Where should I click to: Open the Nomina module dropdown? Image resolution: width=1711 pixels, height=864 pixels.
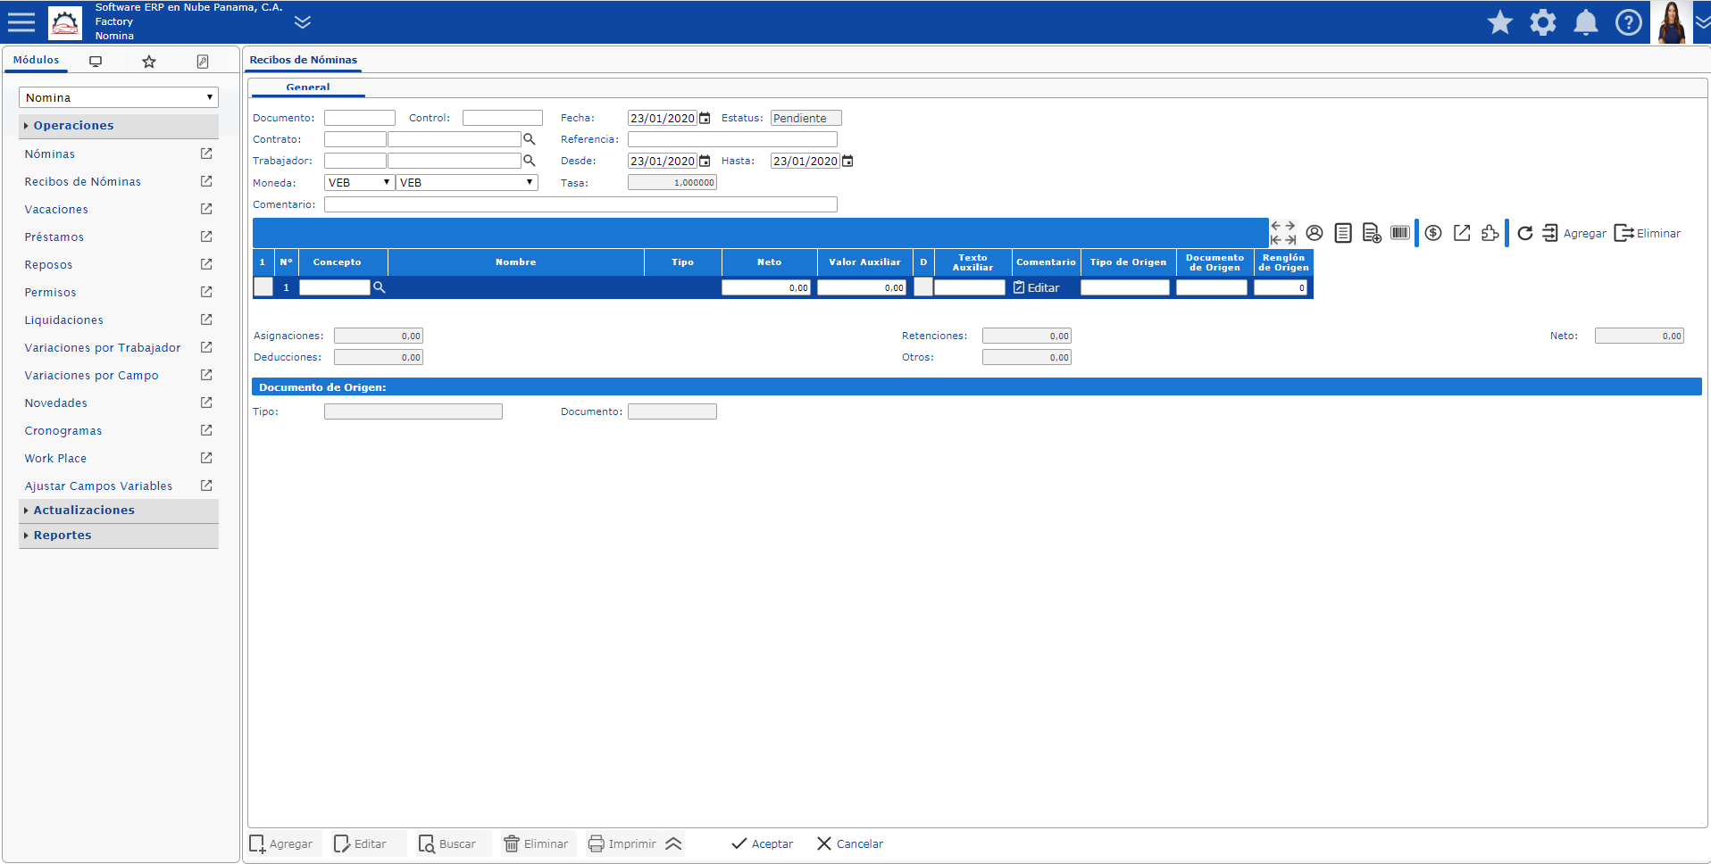(119, 97)
